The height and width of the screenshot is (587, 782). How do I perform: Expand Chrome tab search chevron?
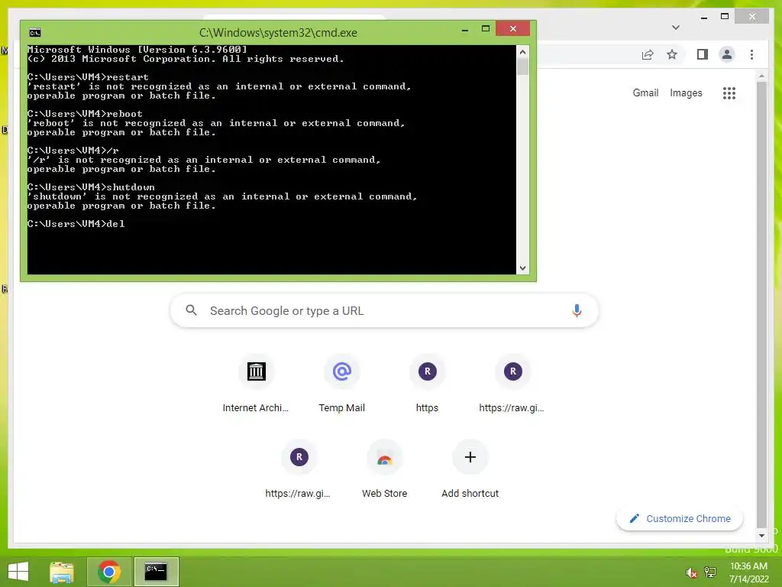click(x=676, y=28)
